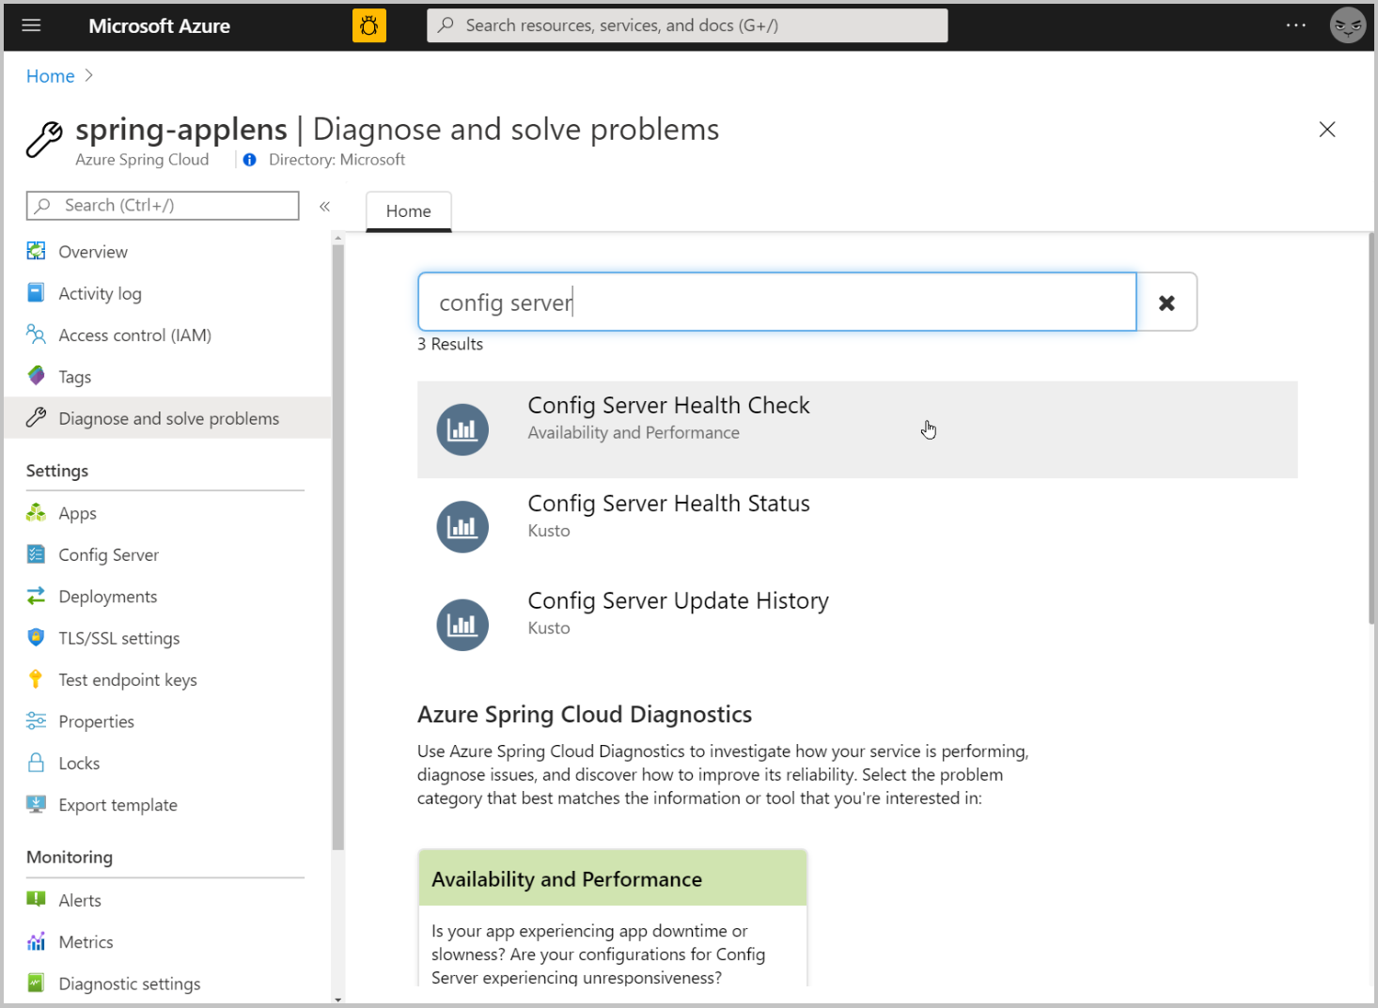Collapse the left sidebar with double chevron
Viewport: 1378px width, 1008px height.
(x=324, y=206)
